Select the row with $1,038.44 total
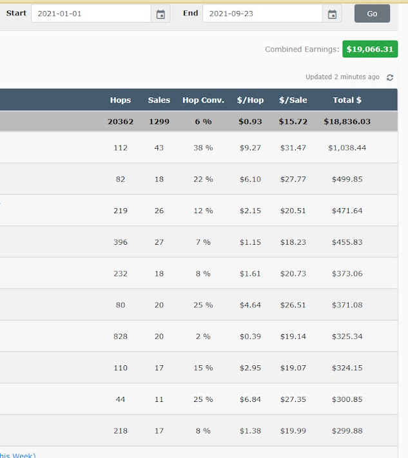The image size is (408, 458). click(199, 148)
